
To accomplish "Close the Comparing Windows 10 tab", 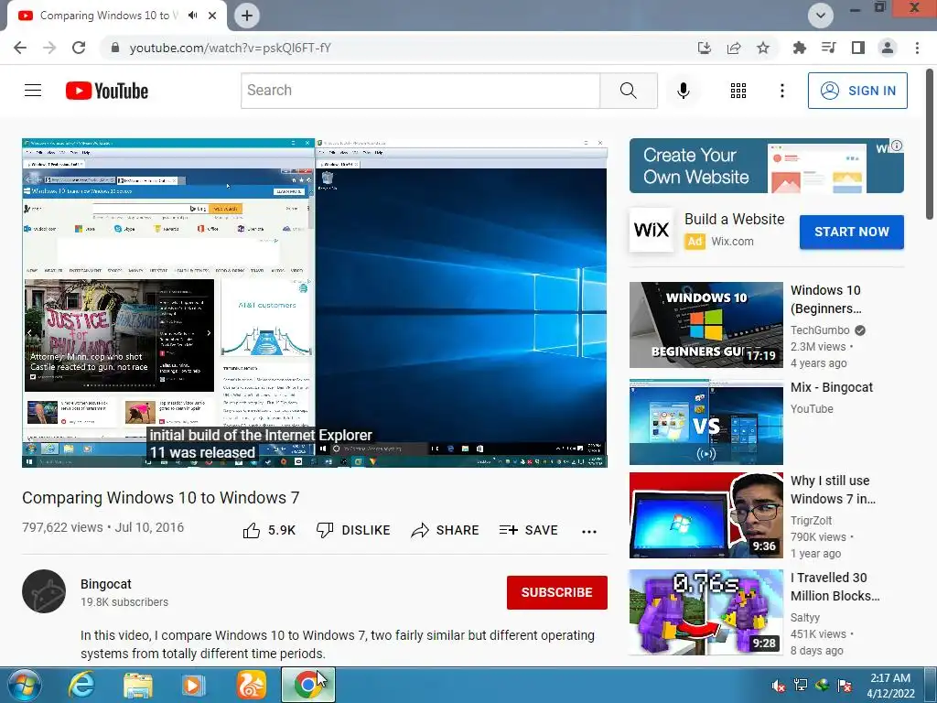I will (x=212, y=16).
